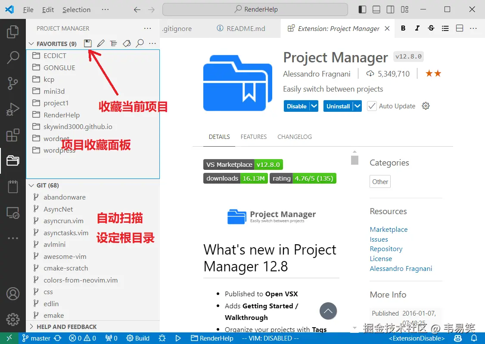Select the DETAILS tab

click(x=219, y=137)
